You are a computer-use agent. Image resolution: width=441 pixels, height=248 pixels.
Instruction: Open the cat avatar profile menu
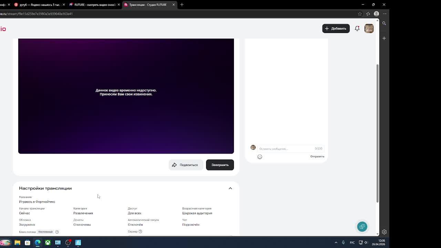[x=369, y=29]
